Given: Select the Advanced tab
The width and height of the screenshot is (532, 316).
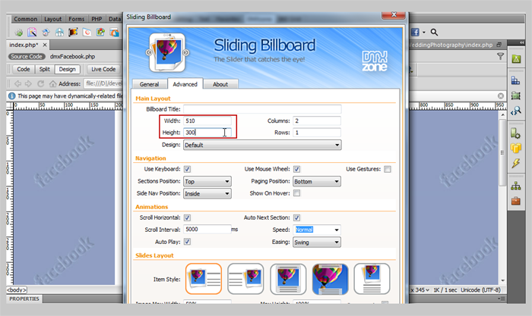Looking at the screenshot, I should click(x=185, y=84).
